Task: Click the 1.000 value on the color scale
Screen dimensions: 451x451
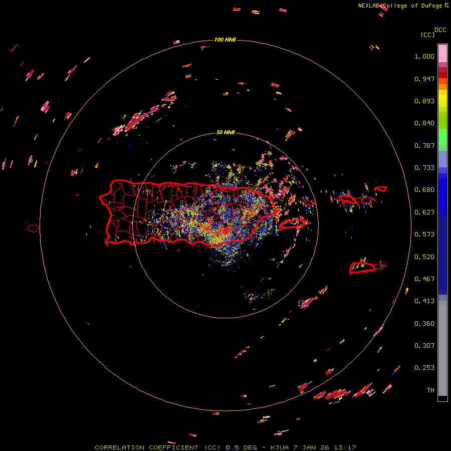Action: [424, 56]
